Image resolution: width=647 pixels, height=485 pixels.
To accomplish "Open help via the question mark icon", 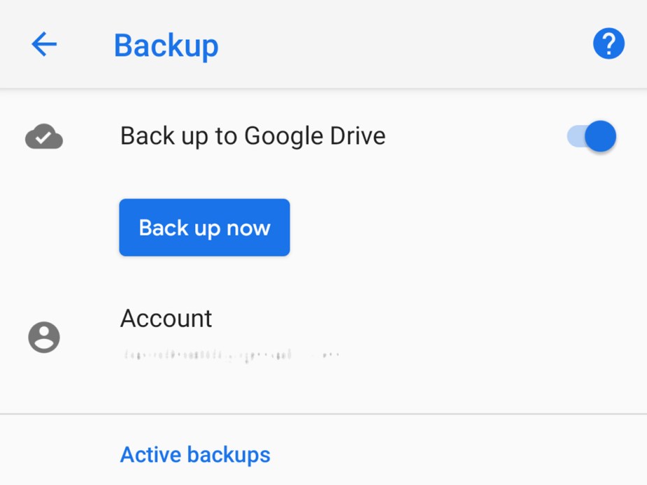I will click(x=608, y=43).
